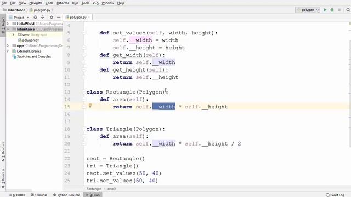
Task: Open the VCS menu
Action: [x=95, y=3]
